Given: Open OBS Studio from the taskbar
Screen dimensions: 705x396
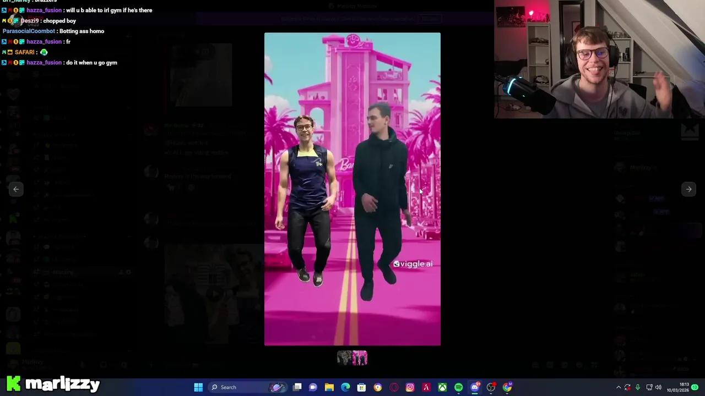Looking at the screenshot, I should pos(491,387).
